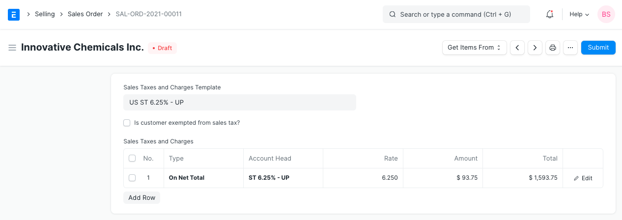Check customer exempted from sales tax
This screenshot has height=220, width=622.
127,123
